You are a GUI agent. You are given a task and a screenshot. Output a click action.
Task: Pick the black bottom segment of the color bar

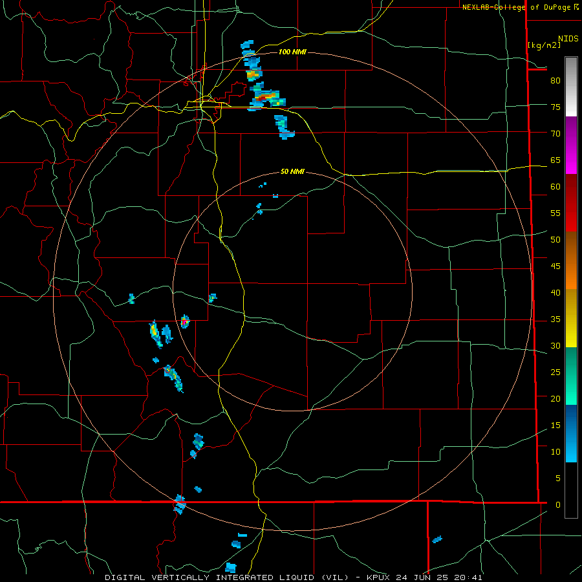(571, 490)
